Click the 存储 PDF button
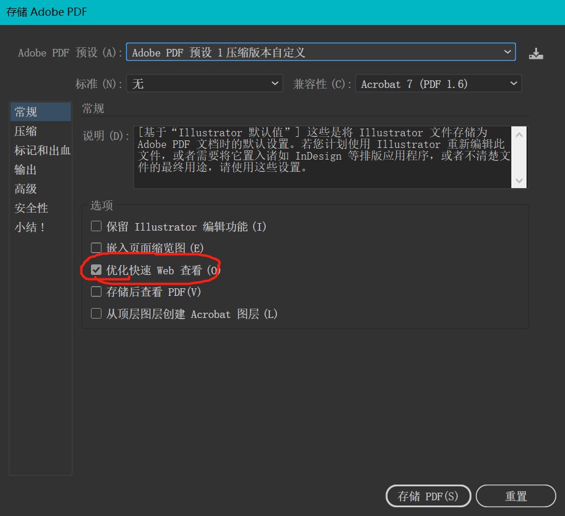The image size is (565, 516). [428, 496]
